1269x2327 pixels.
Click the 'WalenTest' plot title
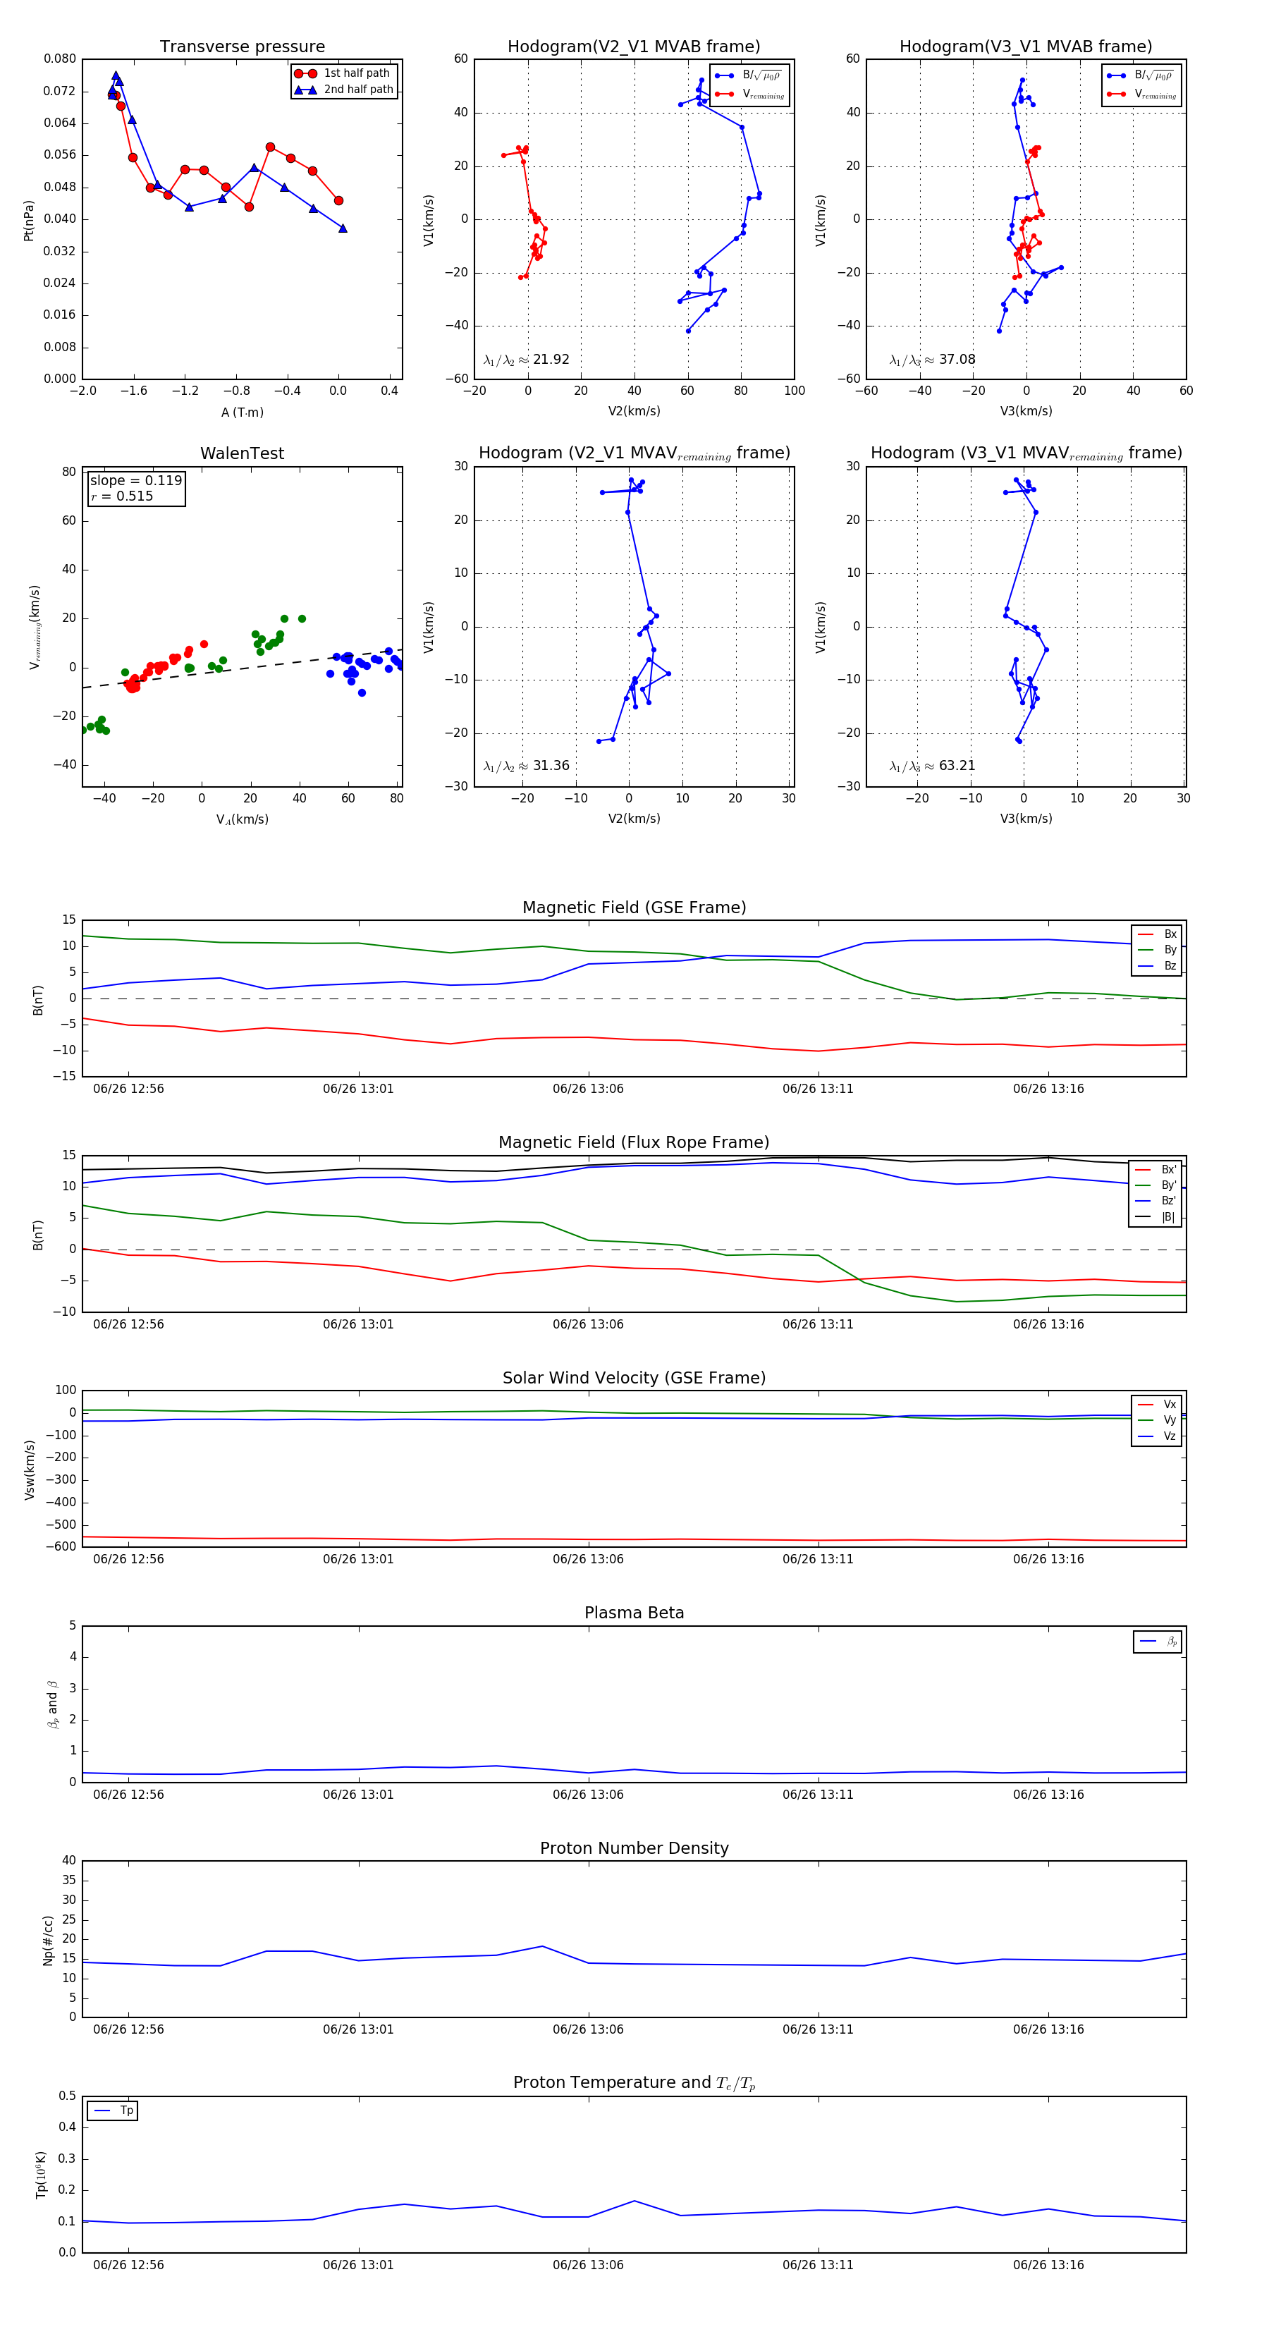point(242,453)
